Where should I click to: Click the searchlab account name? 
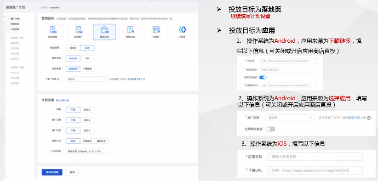pos(55,7)
